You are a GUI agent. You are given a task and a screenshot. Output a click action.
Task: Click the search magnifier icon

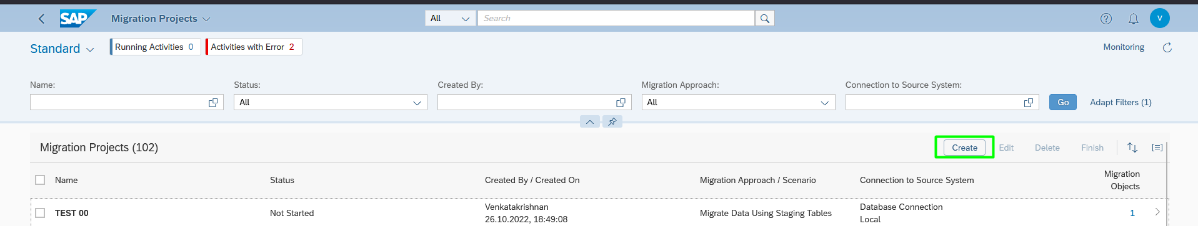tap(765, 19)
